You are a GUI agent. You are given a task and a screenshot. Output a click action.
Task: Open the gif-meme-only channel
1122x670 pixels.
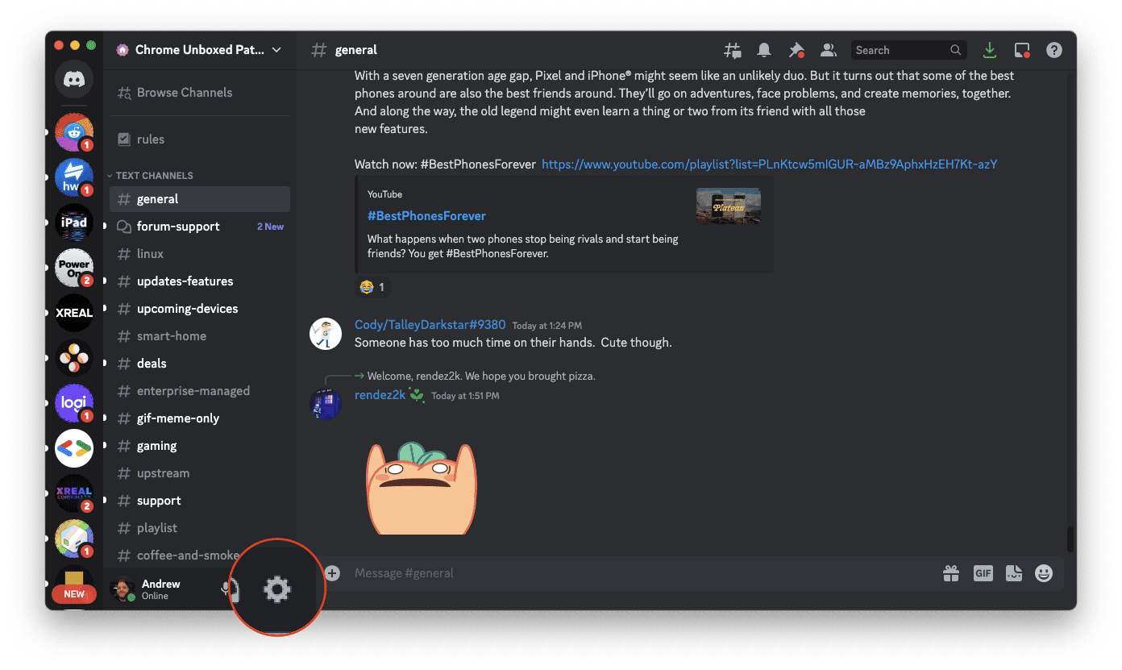click(x=199, y=418)
